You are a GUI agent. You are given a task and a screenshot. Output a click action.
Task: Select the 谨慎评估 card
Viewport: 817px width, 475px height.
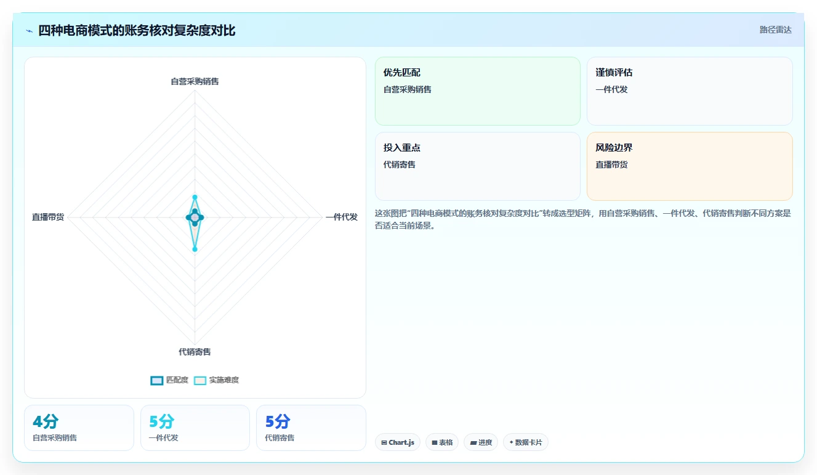(690, 91)
